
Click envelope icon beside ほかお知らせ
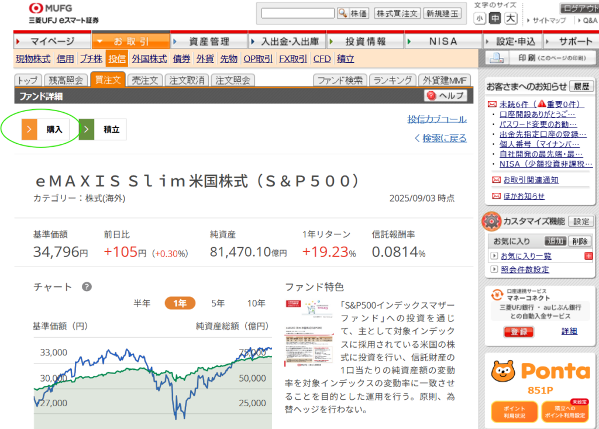pyautogui.click(x=496, y=196)
